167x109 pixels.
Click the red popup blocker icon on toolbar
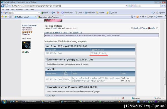[x=58, y=13]
